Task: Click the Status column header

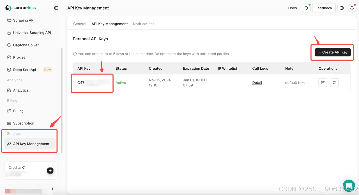Action: pos(121,69)
